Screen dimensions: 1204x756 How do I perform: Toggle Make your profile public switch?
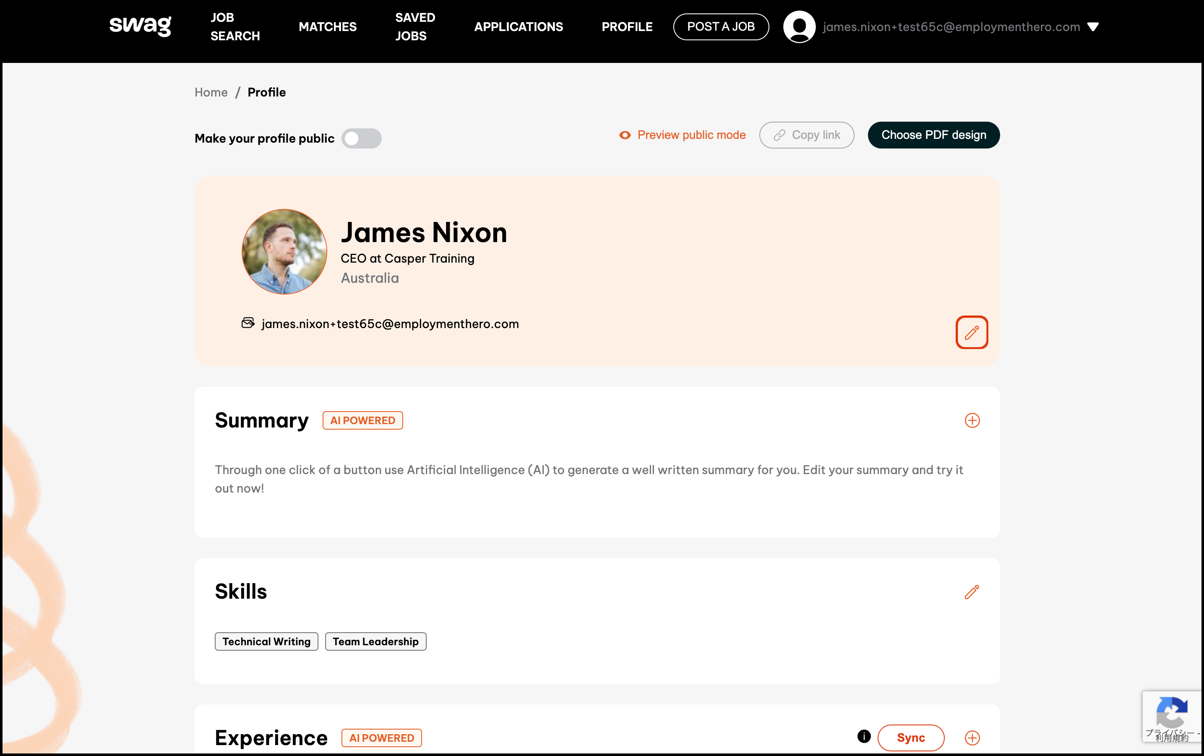pyautogui.click(x=362, y=138)
